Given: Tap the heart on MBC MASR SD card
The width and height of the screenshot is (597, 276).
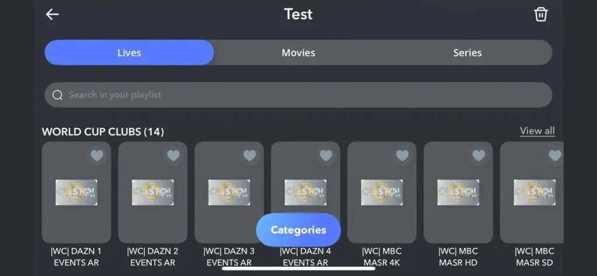Looking at the screenshot, I should tap(555, 156).
